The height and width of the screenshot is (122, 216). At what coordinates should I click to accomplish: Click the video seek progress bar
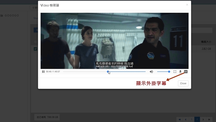pyautogui.click(x=104, y=72)
